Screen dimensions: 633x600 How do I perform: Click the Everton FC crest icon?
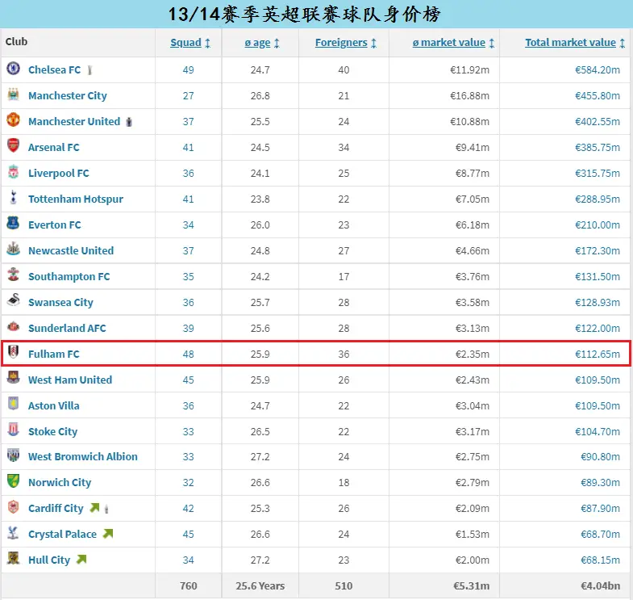[x=14, y=223]
